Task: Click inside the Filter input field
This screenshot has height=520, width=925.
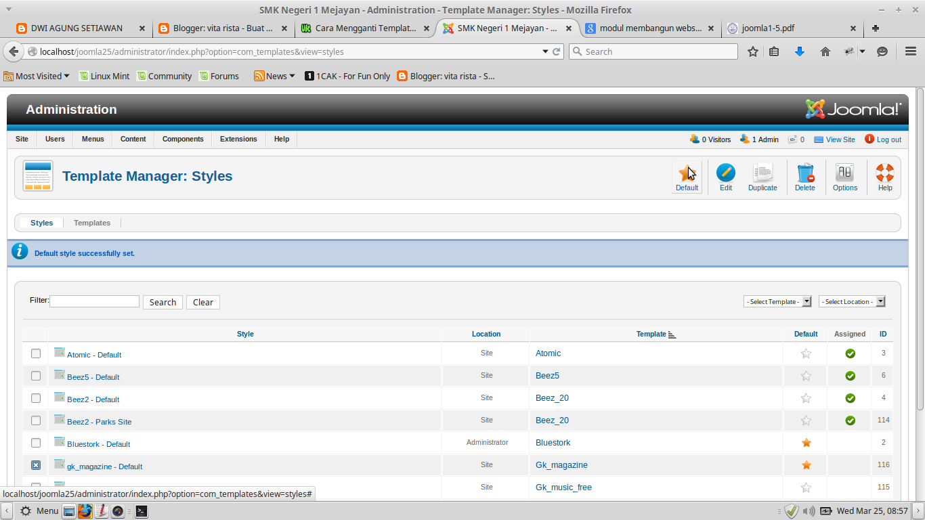Action: point(94,301)
